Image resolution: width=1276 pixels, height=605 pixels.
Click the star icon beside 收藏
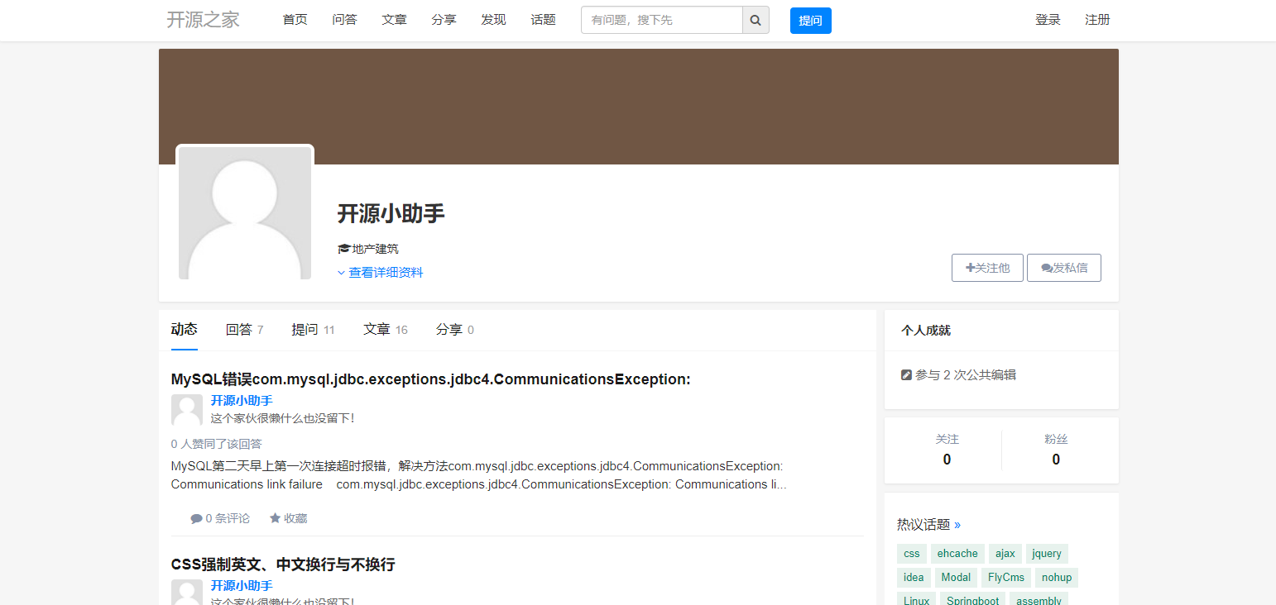click(x=275, y=518)
